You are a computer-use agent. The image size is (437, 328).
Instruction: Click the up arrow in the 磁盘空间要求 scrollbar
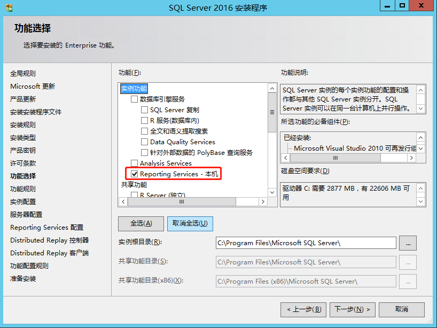coord(421,189)
